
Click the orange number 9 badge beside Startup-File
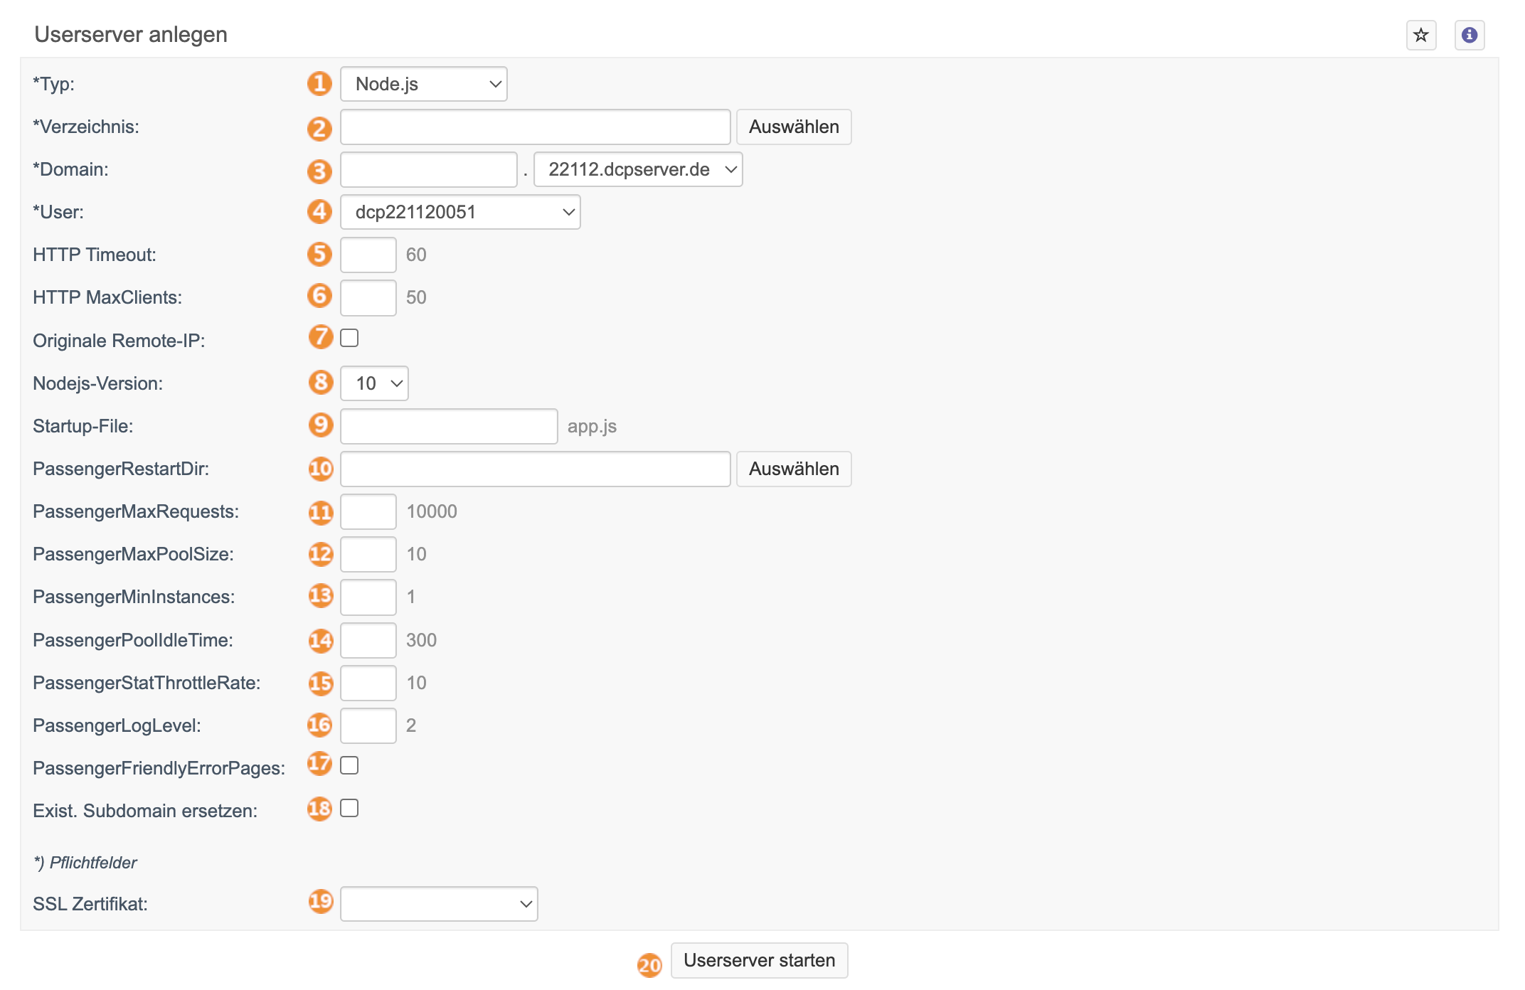pyautogui.click(x=321, y=425)
